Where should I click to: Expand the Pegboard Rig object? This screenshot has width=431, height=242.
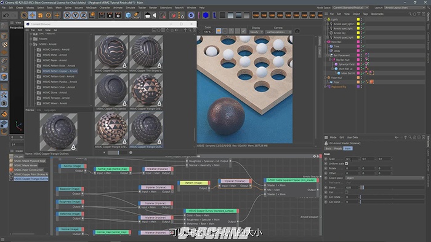point(326,87)
